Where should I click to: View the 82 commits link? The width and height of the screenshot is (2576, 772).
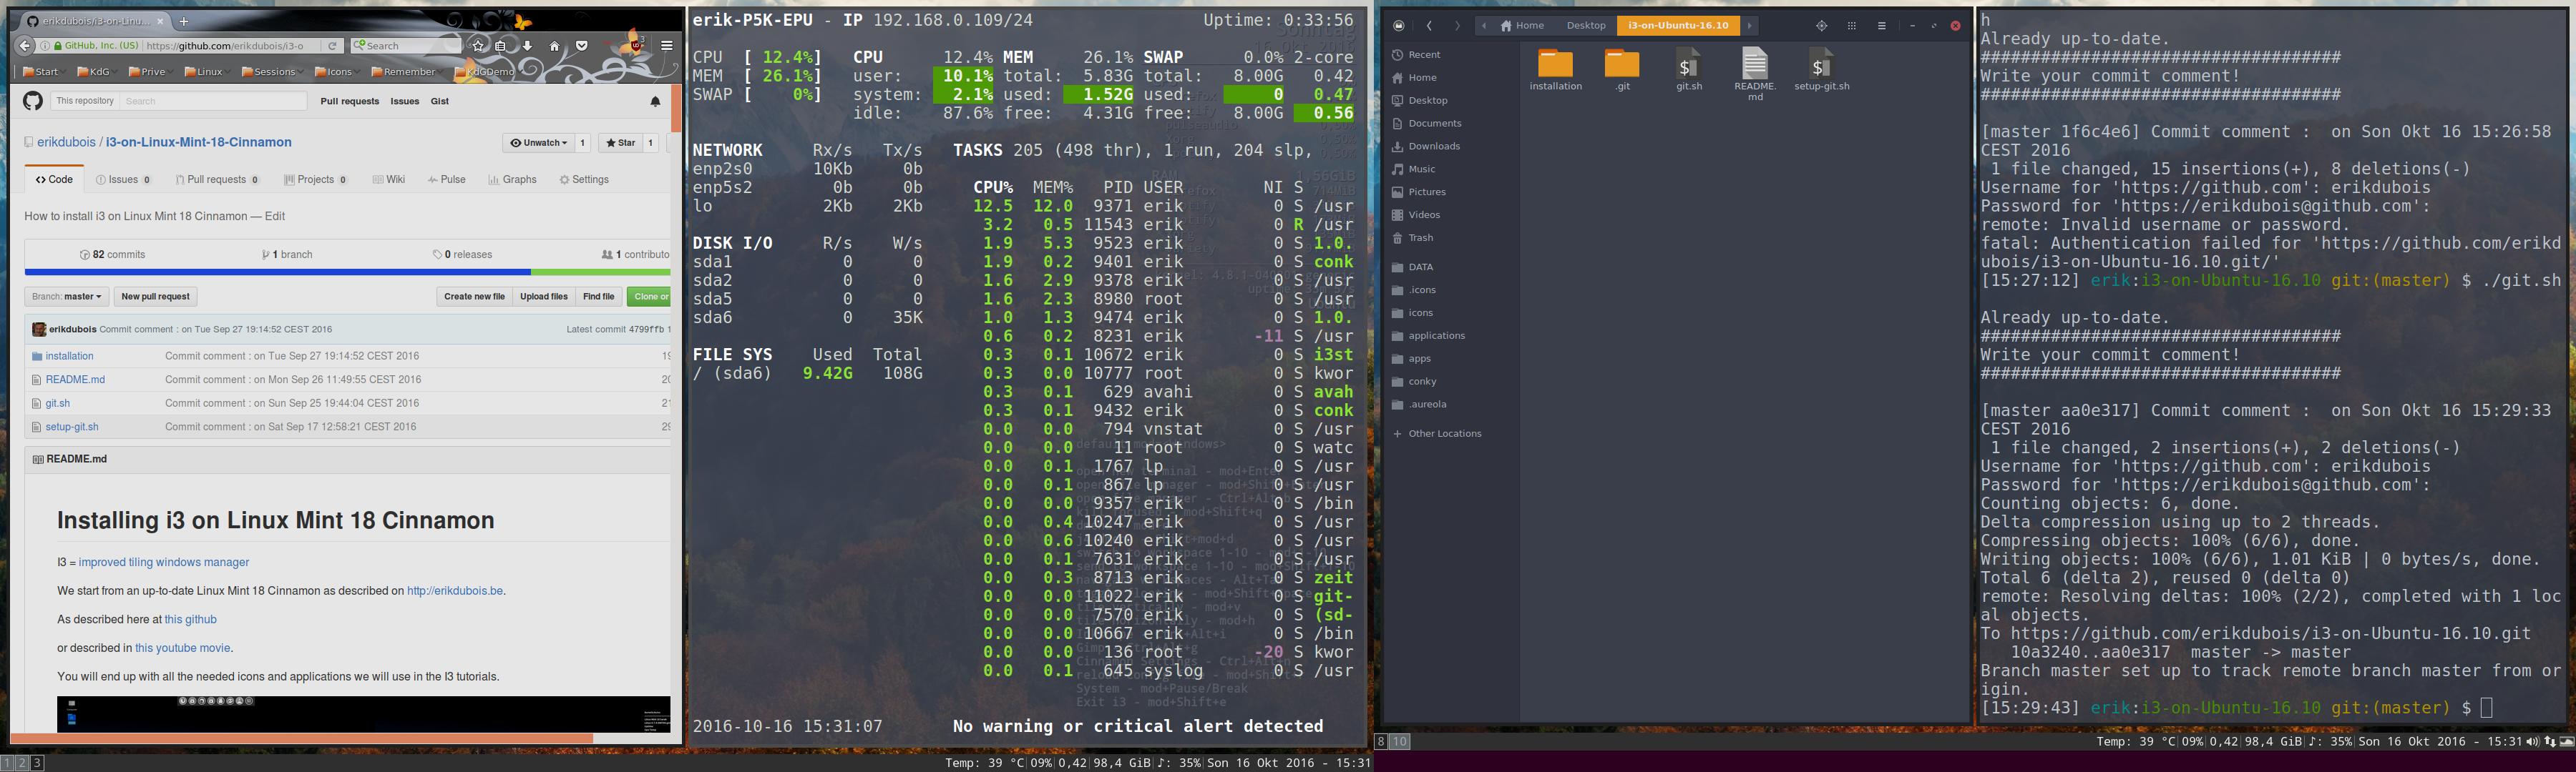(113, 254)
